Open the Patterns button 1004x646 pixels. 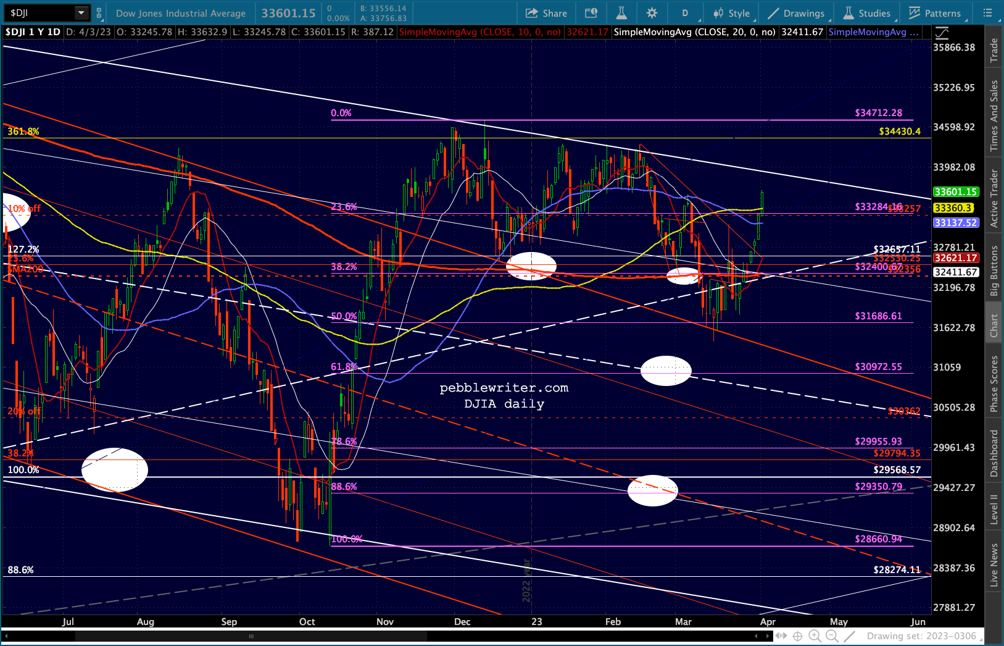click(x=935, y=13)
